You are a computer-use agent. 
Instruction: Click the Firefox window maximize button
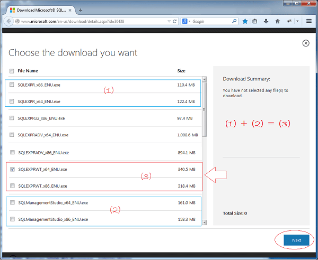pos(297,3)
